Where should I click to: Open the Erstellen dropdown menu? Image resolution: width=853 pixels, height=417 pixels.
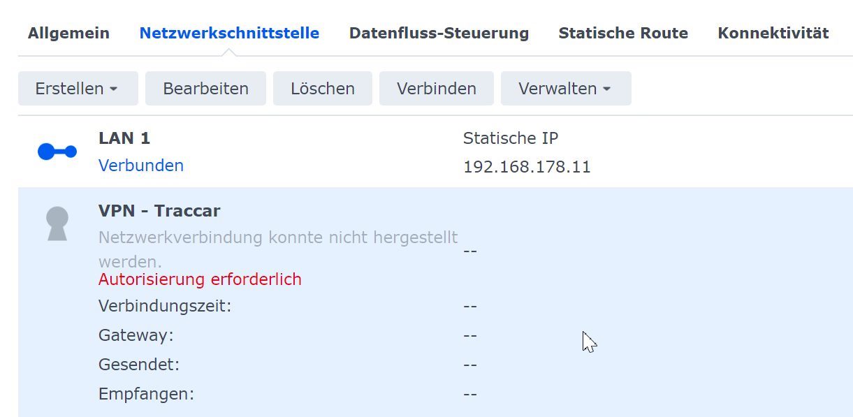[x=78, y=89]
